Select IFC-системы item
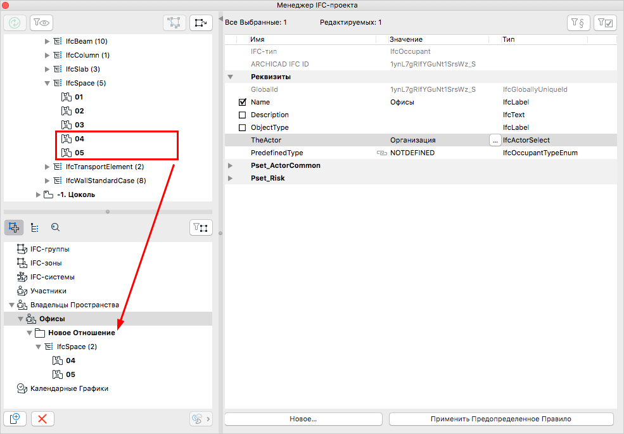This screenshot has height=434, width=624. (52, 277)
